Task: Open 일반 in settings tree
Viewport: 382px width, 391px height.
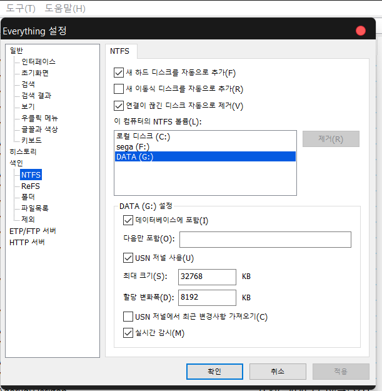Action: point(16,51)
